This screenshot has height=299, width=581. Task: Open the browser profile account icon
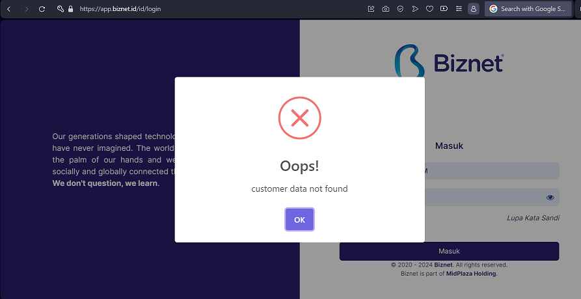474,9
